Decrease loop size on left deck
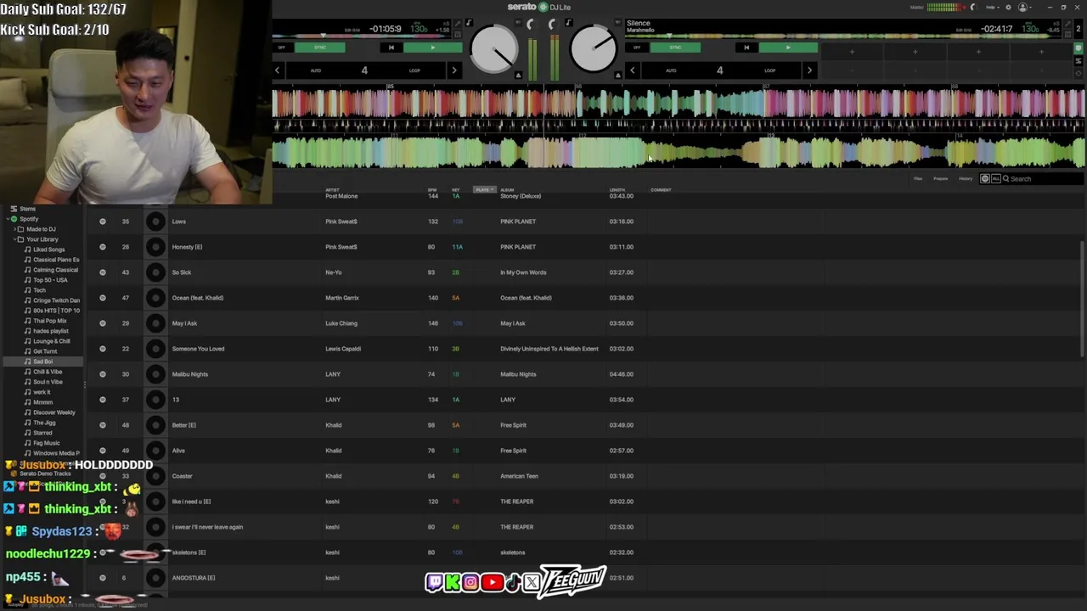This screenshot has width=1087, height=611. 277,70
